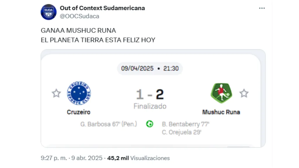
Task: Select the Cruzeiro team name
Action: click(79, 112)
